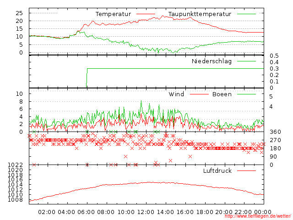This screenshot has width=293, height=220.
Task: Select the Luftdruck legend label
Action: coord(217,170)
